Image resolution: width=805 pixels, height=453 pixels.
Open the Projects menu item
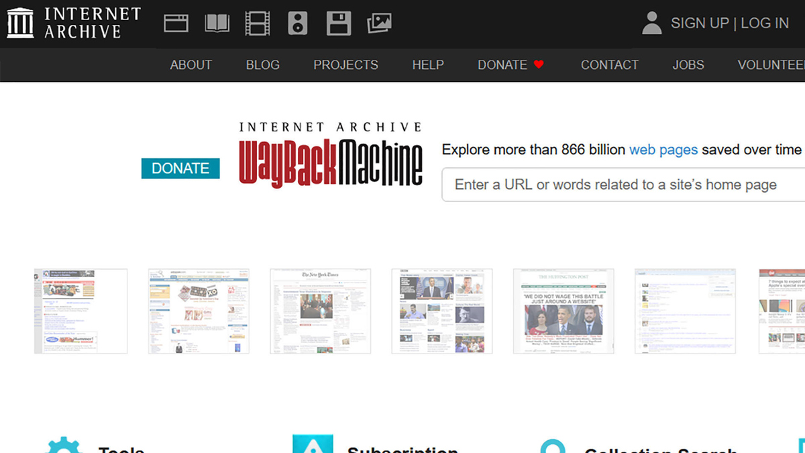pyautogui.click(x=346, y=65)
